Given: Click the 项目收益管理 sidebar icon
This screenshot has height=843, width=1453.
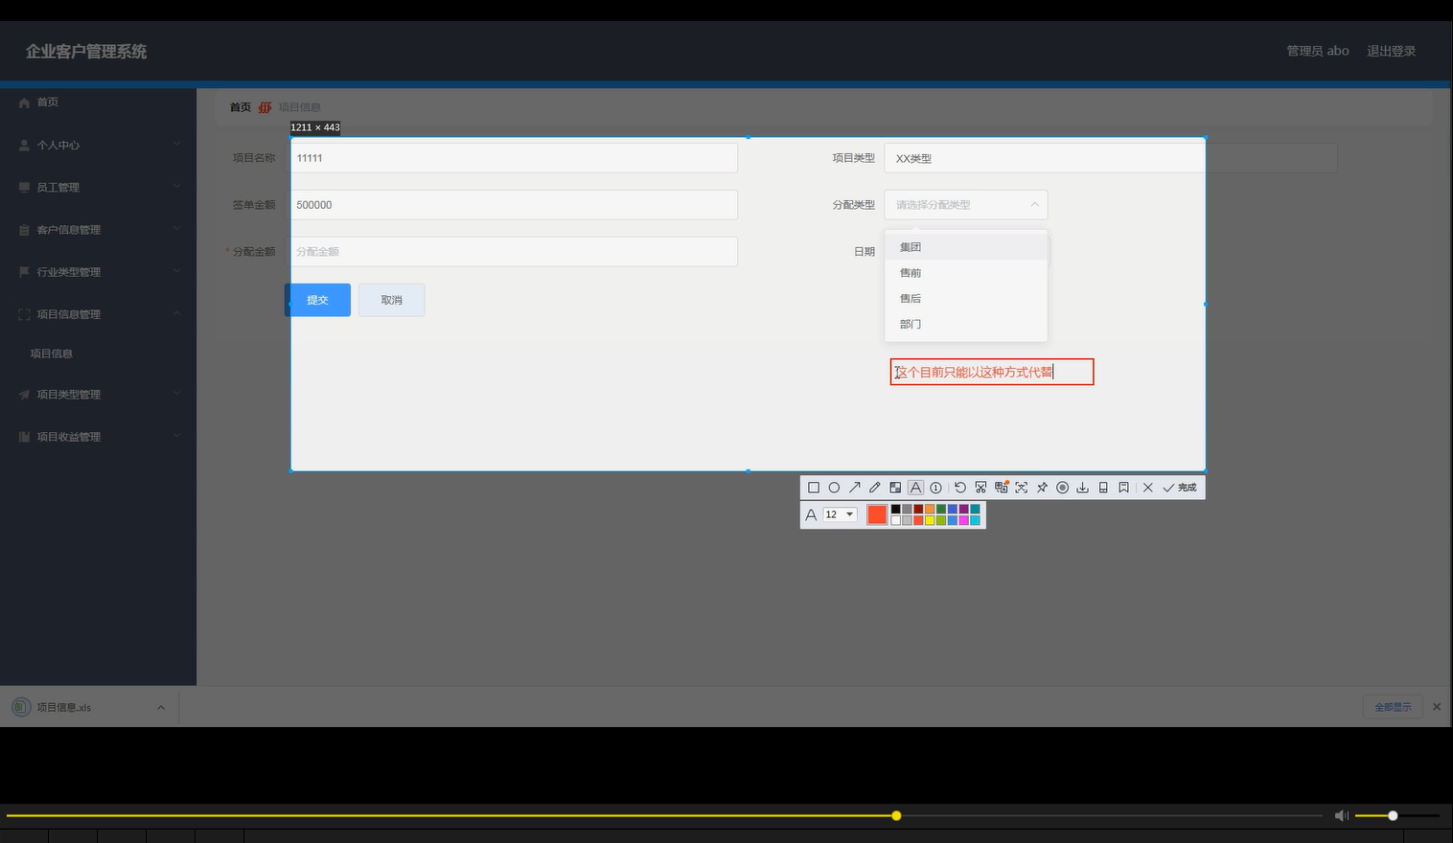Looking at the screenshot, I should pyautogui.click(x=24, y=437).
